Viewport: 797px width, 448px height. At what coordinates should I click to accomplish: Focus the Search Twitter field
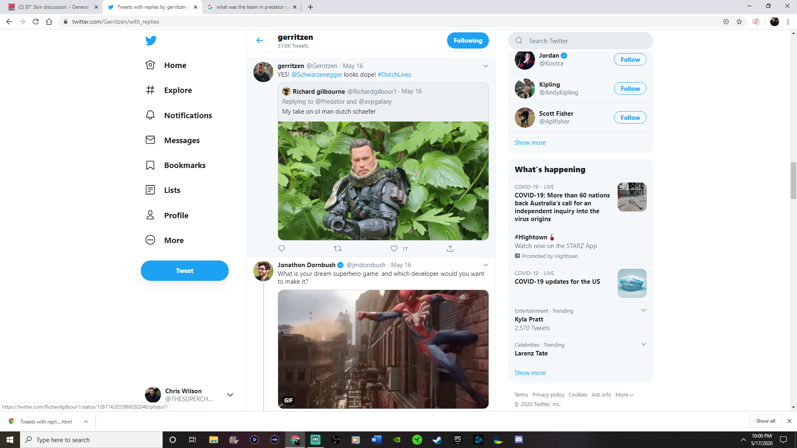pyautogui.click(x=580, y=41)
